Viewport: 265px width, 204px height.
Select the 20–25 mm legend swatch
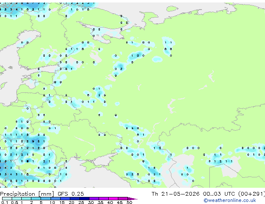pyautogui.click(x=75, y=199)
